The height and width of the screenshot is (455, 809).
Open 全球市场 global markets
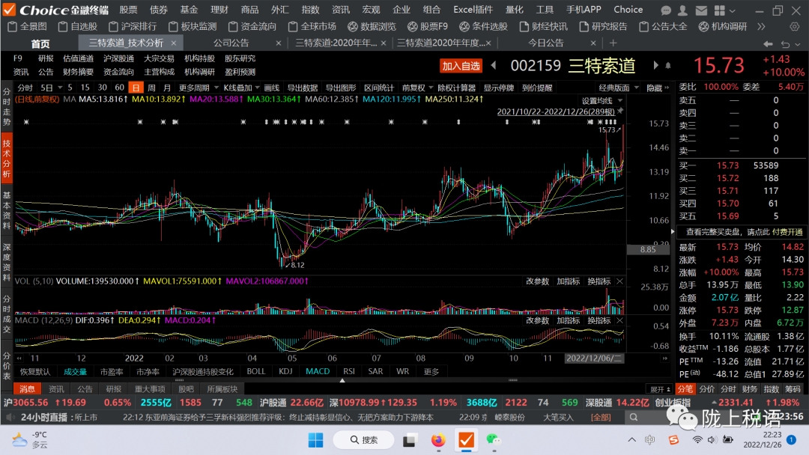(312, 26)
